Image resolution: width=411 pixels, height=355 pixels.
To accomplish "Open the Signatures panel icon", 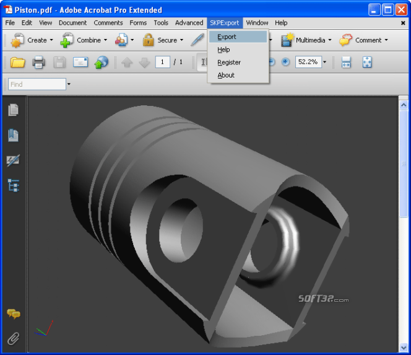I will point(13,160).
